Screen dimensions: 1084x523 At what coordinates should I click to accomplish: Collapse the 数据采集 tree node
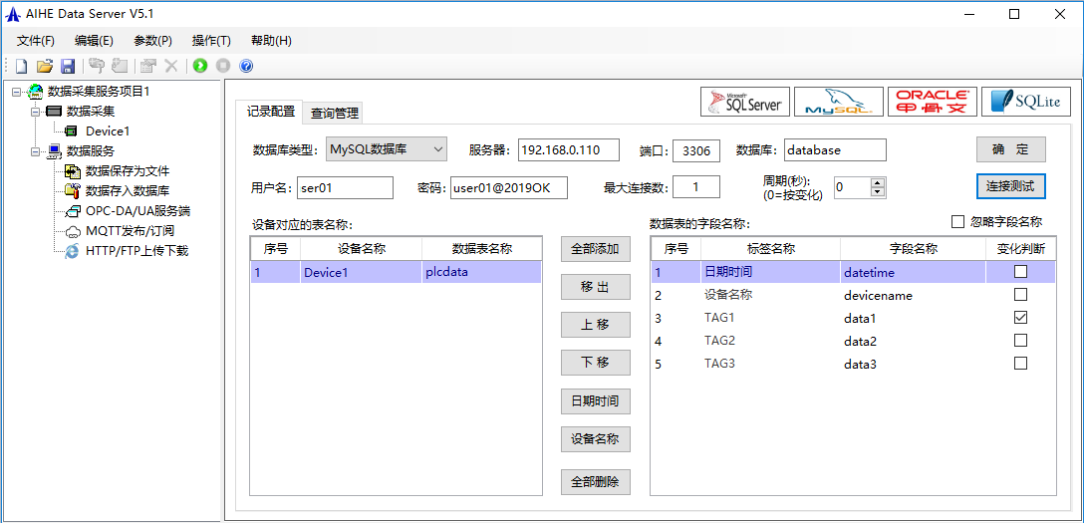34,111
